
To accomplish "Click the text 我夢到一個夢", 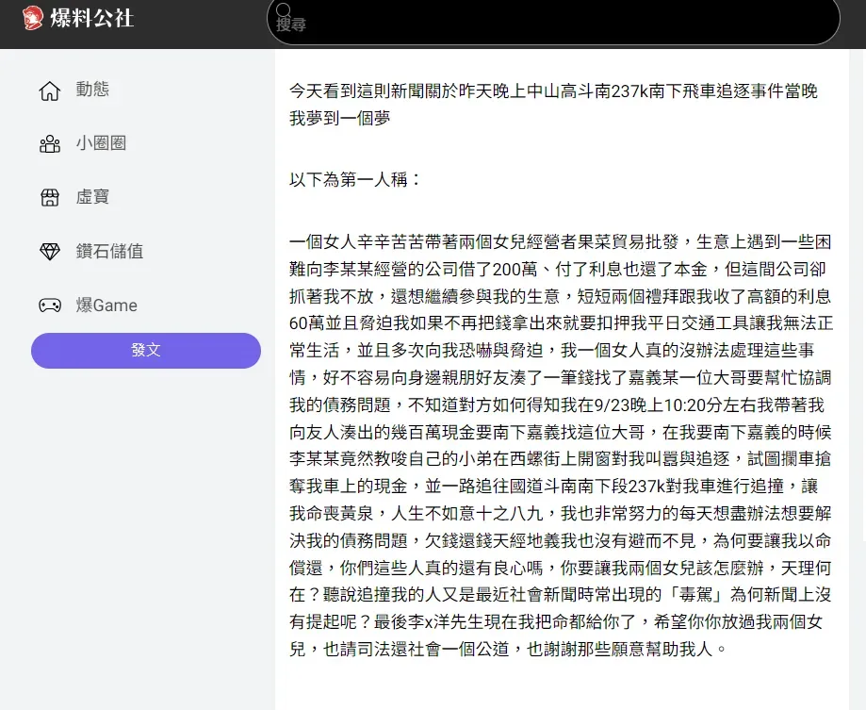I will (339, 118).
